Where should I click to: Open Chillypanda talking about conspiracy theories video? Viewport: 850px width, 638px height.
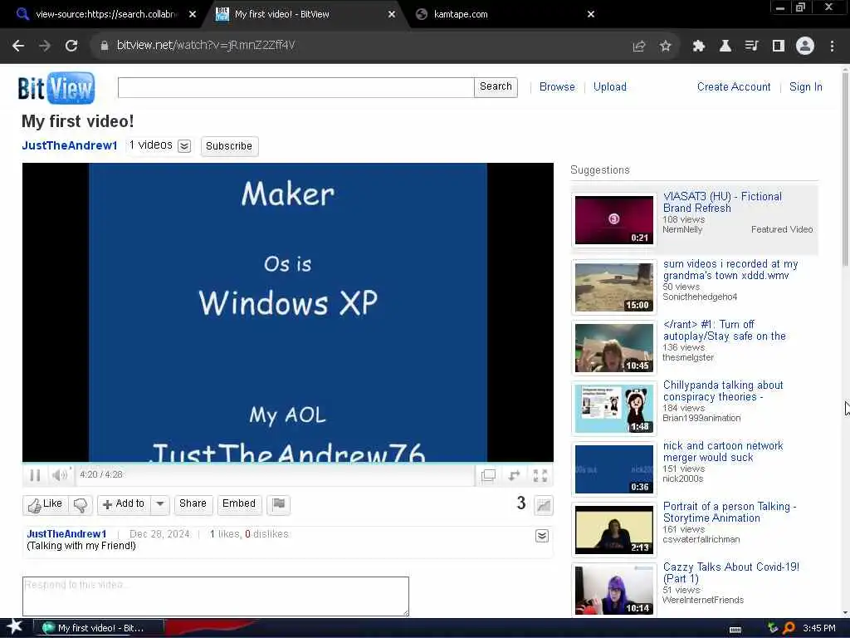click(x=723, y=391)
